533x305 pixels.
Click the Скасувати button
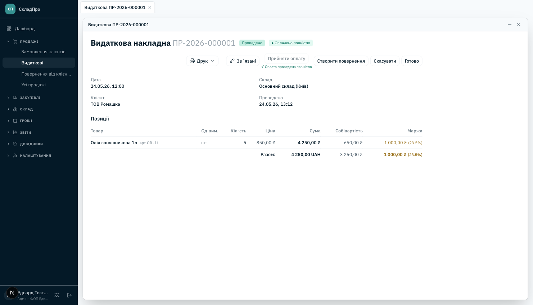tap(385, 61)
